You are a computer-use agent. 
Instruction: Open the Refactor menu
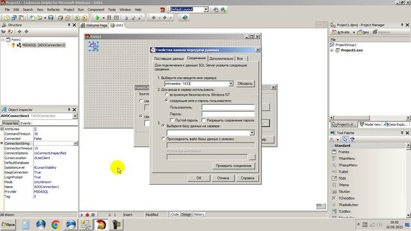coord(53,10)
